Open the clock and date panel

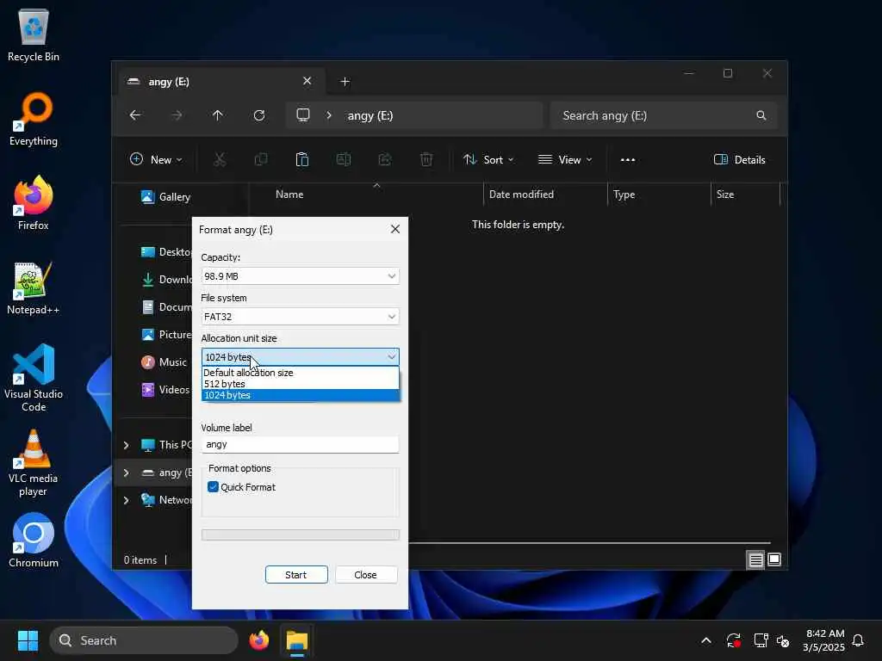click(824, 640)
